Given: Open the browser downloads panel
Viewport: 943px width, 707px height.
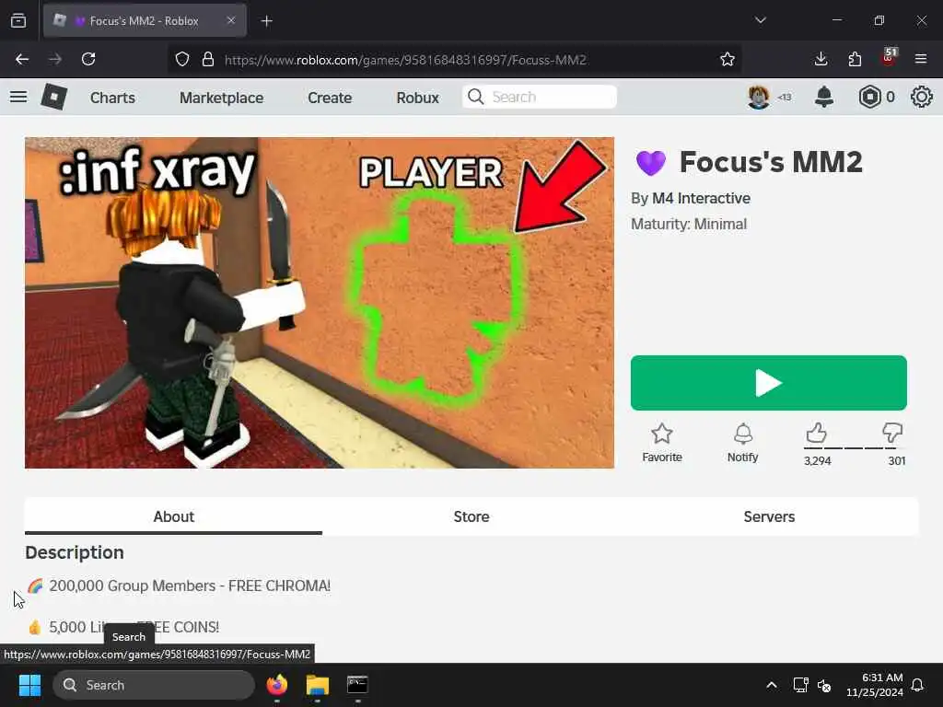Looking at the screenshot, I should point(821,59).
